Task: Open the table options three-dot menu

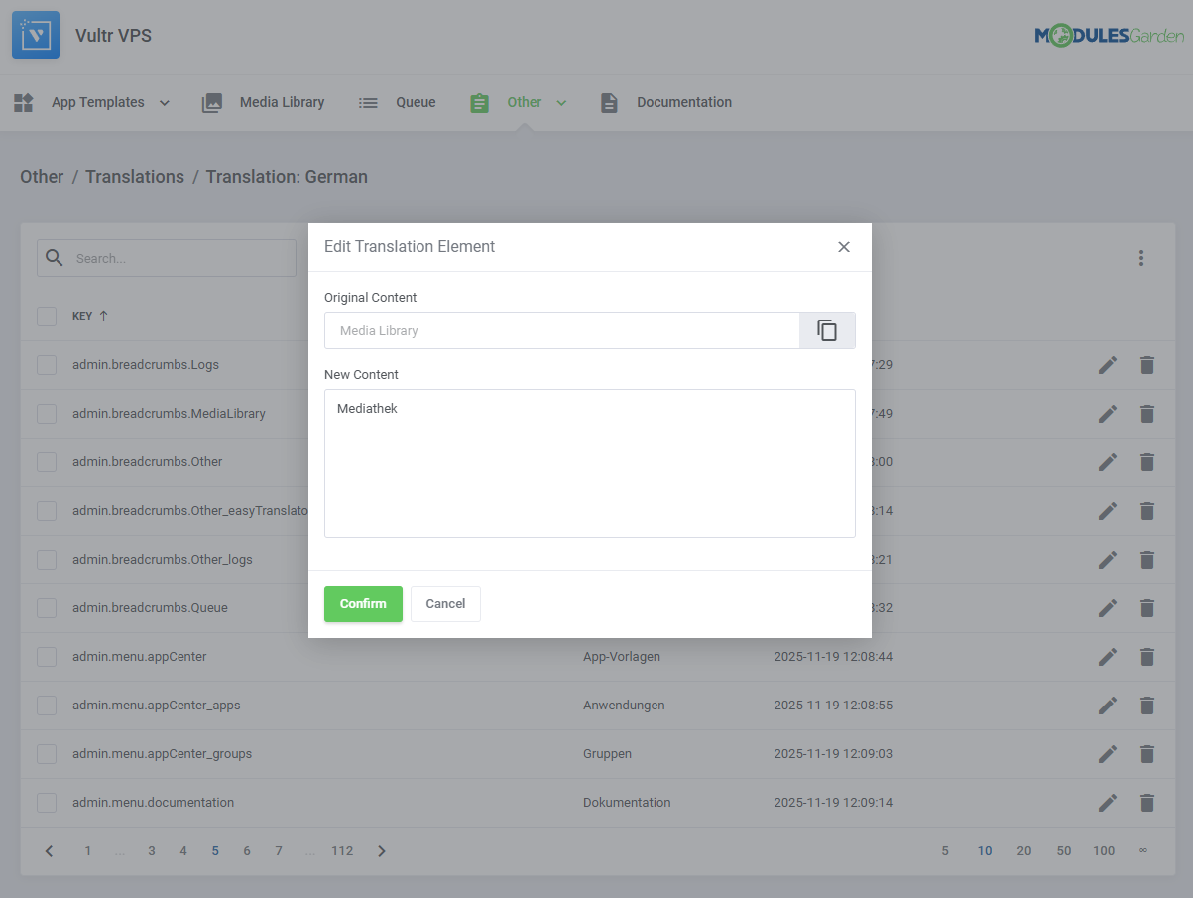Action: 1141,257
